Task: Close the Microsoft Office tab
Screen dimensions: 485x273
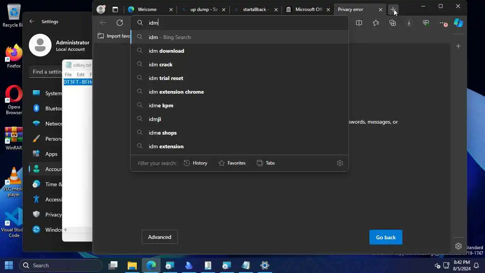Action: click(x=328, y=9)
